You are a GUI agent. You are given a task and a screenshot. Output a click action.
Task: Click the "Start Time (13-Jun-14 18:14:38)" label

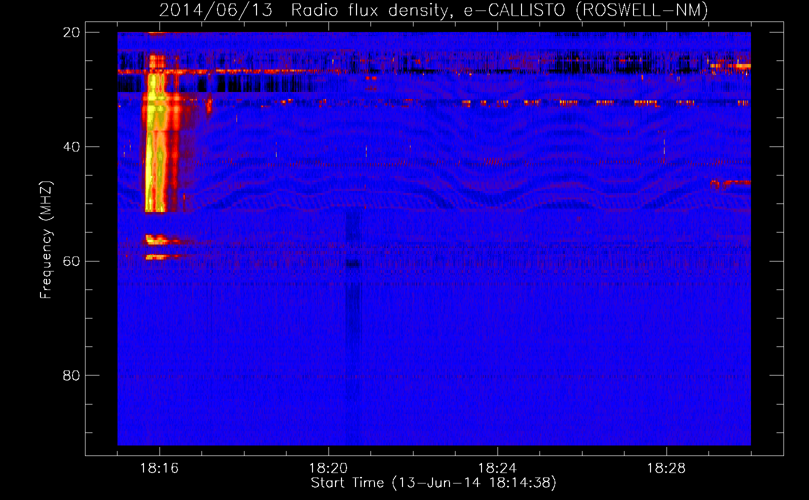point(433,482)
